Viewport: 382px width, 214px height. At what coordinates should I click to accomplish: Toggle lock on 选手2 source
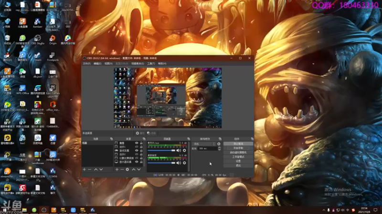point(141,154)
